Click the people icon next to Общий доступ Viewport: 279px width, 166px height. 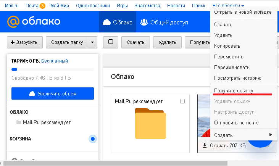[x=144, y=22]
